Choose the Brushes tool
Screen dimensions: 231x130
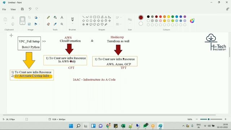[72, 19]
